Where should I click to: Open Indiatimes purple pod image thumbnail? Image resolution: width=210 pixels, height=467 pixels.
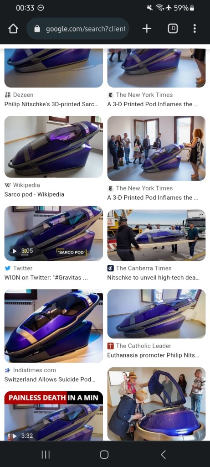point(54,326)
